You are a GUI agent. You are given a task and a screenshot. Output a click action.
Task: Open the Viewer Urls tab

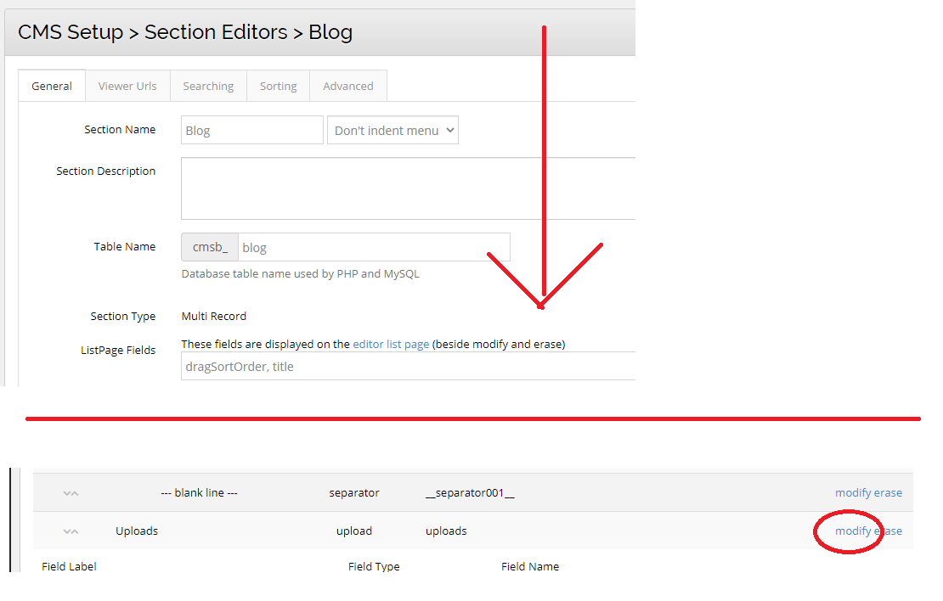pyautogui.click(x=127, y=86)
